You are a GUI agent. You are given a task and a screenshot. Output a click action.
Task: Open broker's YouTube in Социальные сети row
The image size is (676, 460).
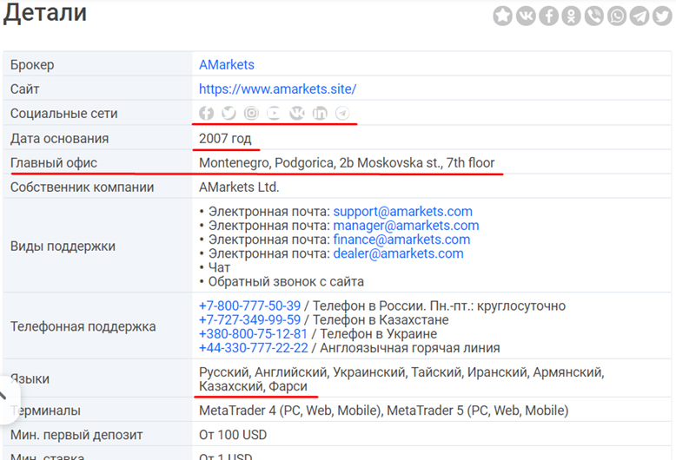(x=274, y=114)
